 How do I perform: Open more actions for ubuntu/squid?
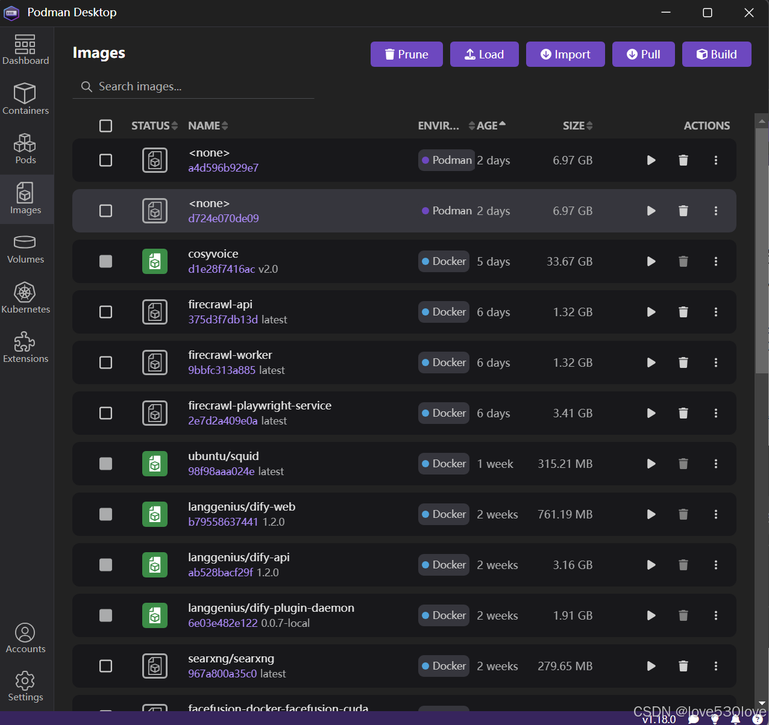pyautogui.click(x=716, y=464)
